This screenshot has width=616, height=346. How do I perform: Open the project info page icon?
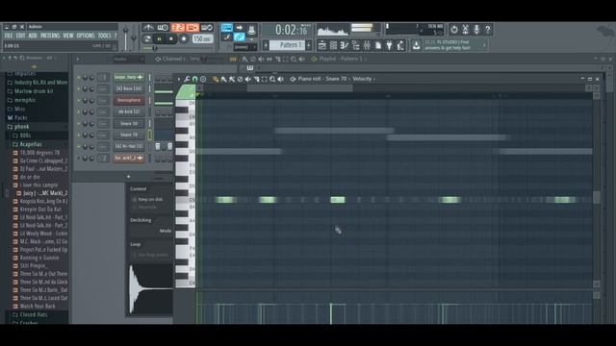[x=378, y=46]
